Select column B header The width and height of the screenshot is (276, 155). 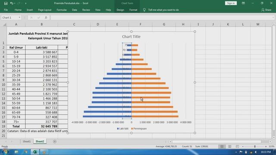pos(41,24)
